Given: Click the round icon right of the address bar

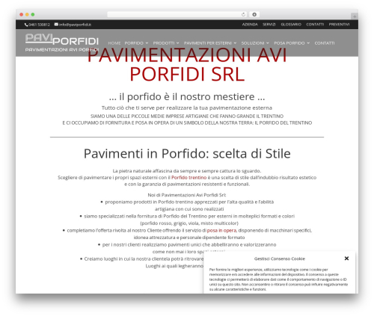Looking at the screenshot, I should [254, 14].
